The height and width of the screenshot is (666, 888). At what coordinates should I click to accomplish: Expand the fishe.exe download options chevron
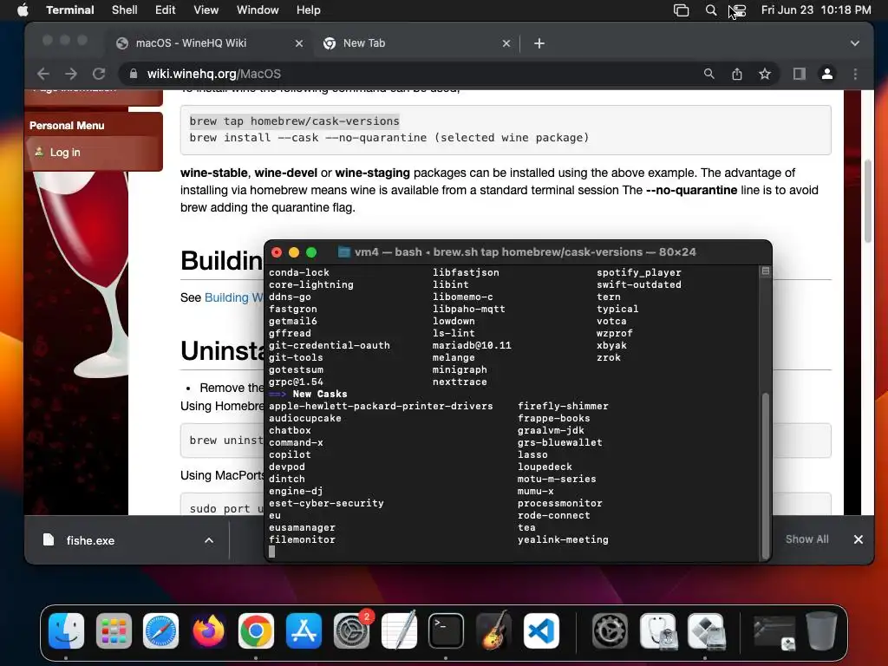click(x=209, y=540)
